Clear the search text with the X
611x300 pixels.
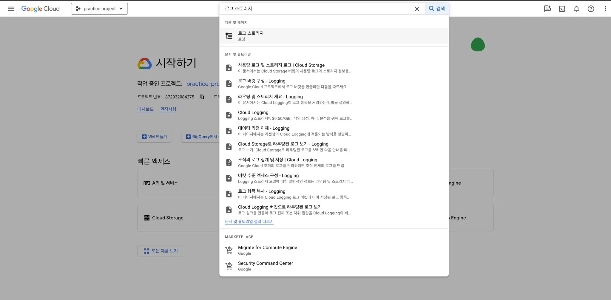click(417, 9)
